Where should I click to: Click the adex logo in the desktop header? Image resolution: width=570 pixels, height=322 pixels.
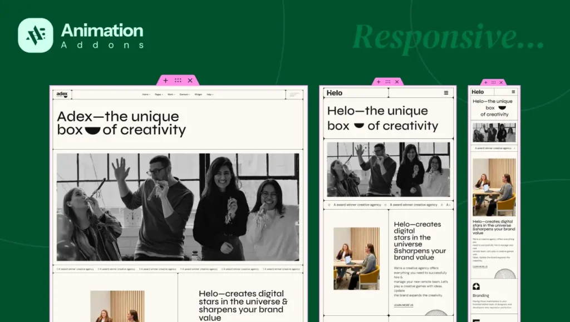(x=61, y=94)
